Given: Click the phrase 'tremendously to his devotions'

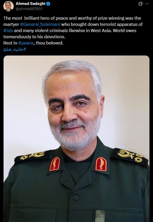Looking at the screenshot, I should (x=34, y=37).
